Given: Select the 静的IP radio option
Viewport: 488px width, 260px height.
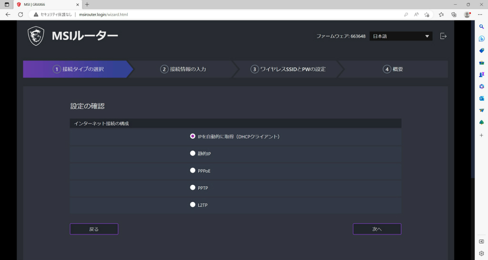Looking at the screenshot, I should coord(193,153).
